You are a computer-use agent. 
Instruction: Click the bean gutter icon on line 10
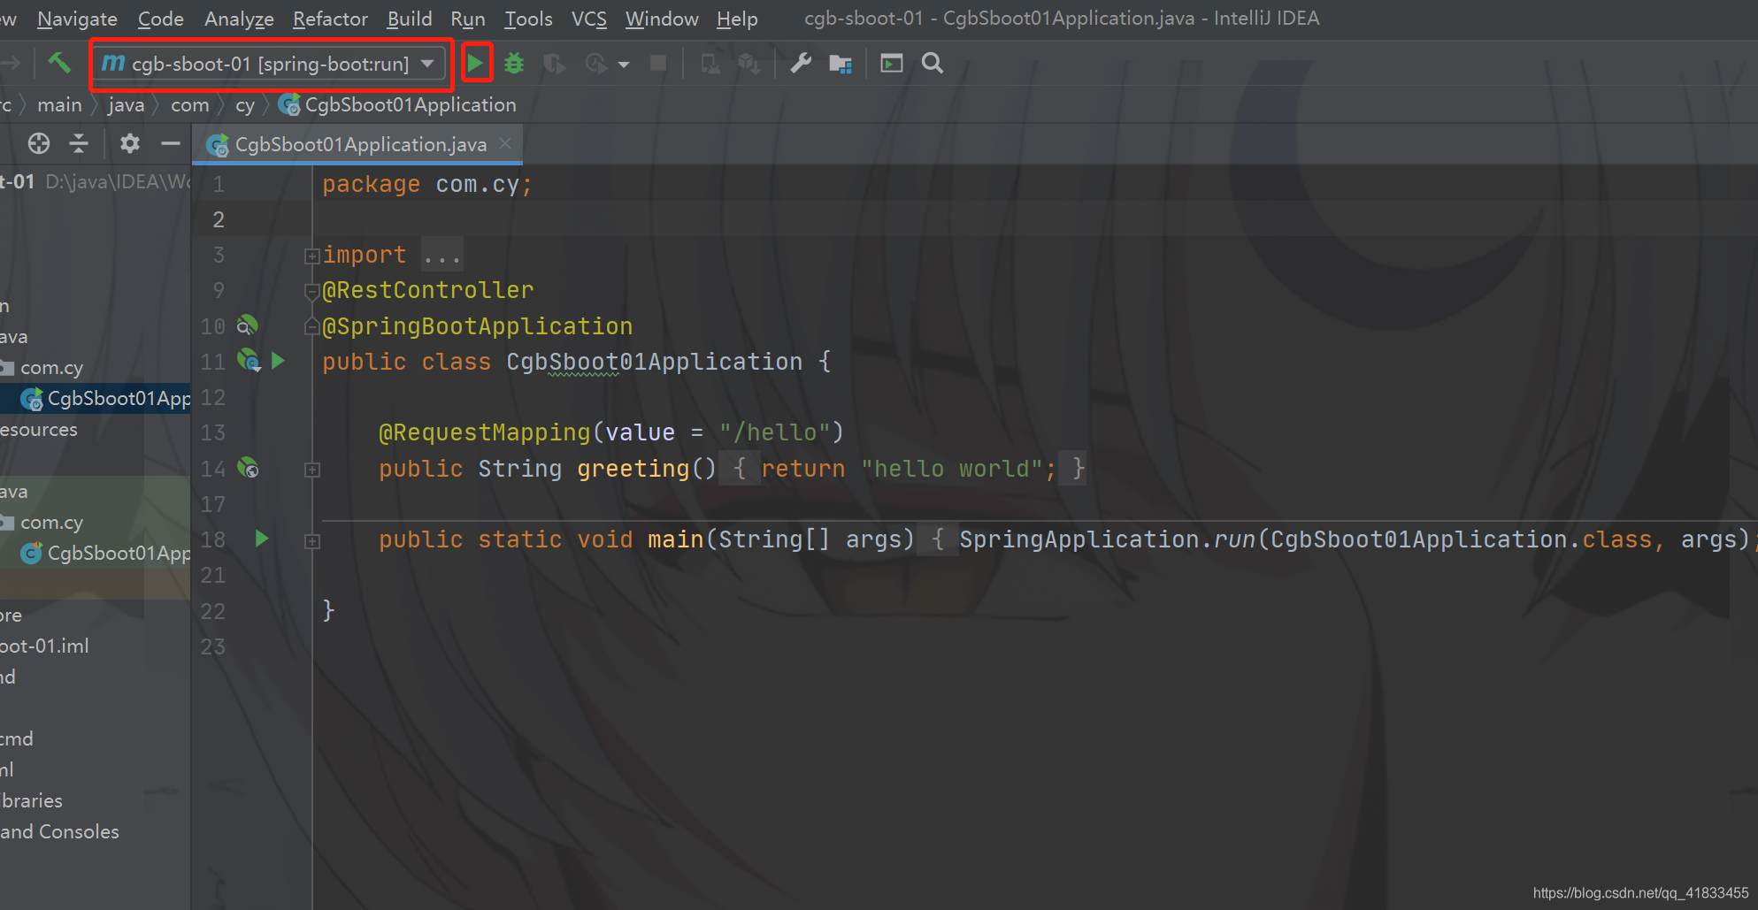point(247,325)
